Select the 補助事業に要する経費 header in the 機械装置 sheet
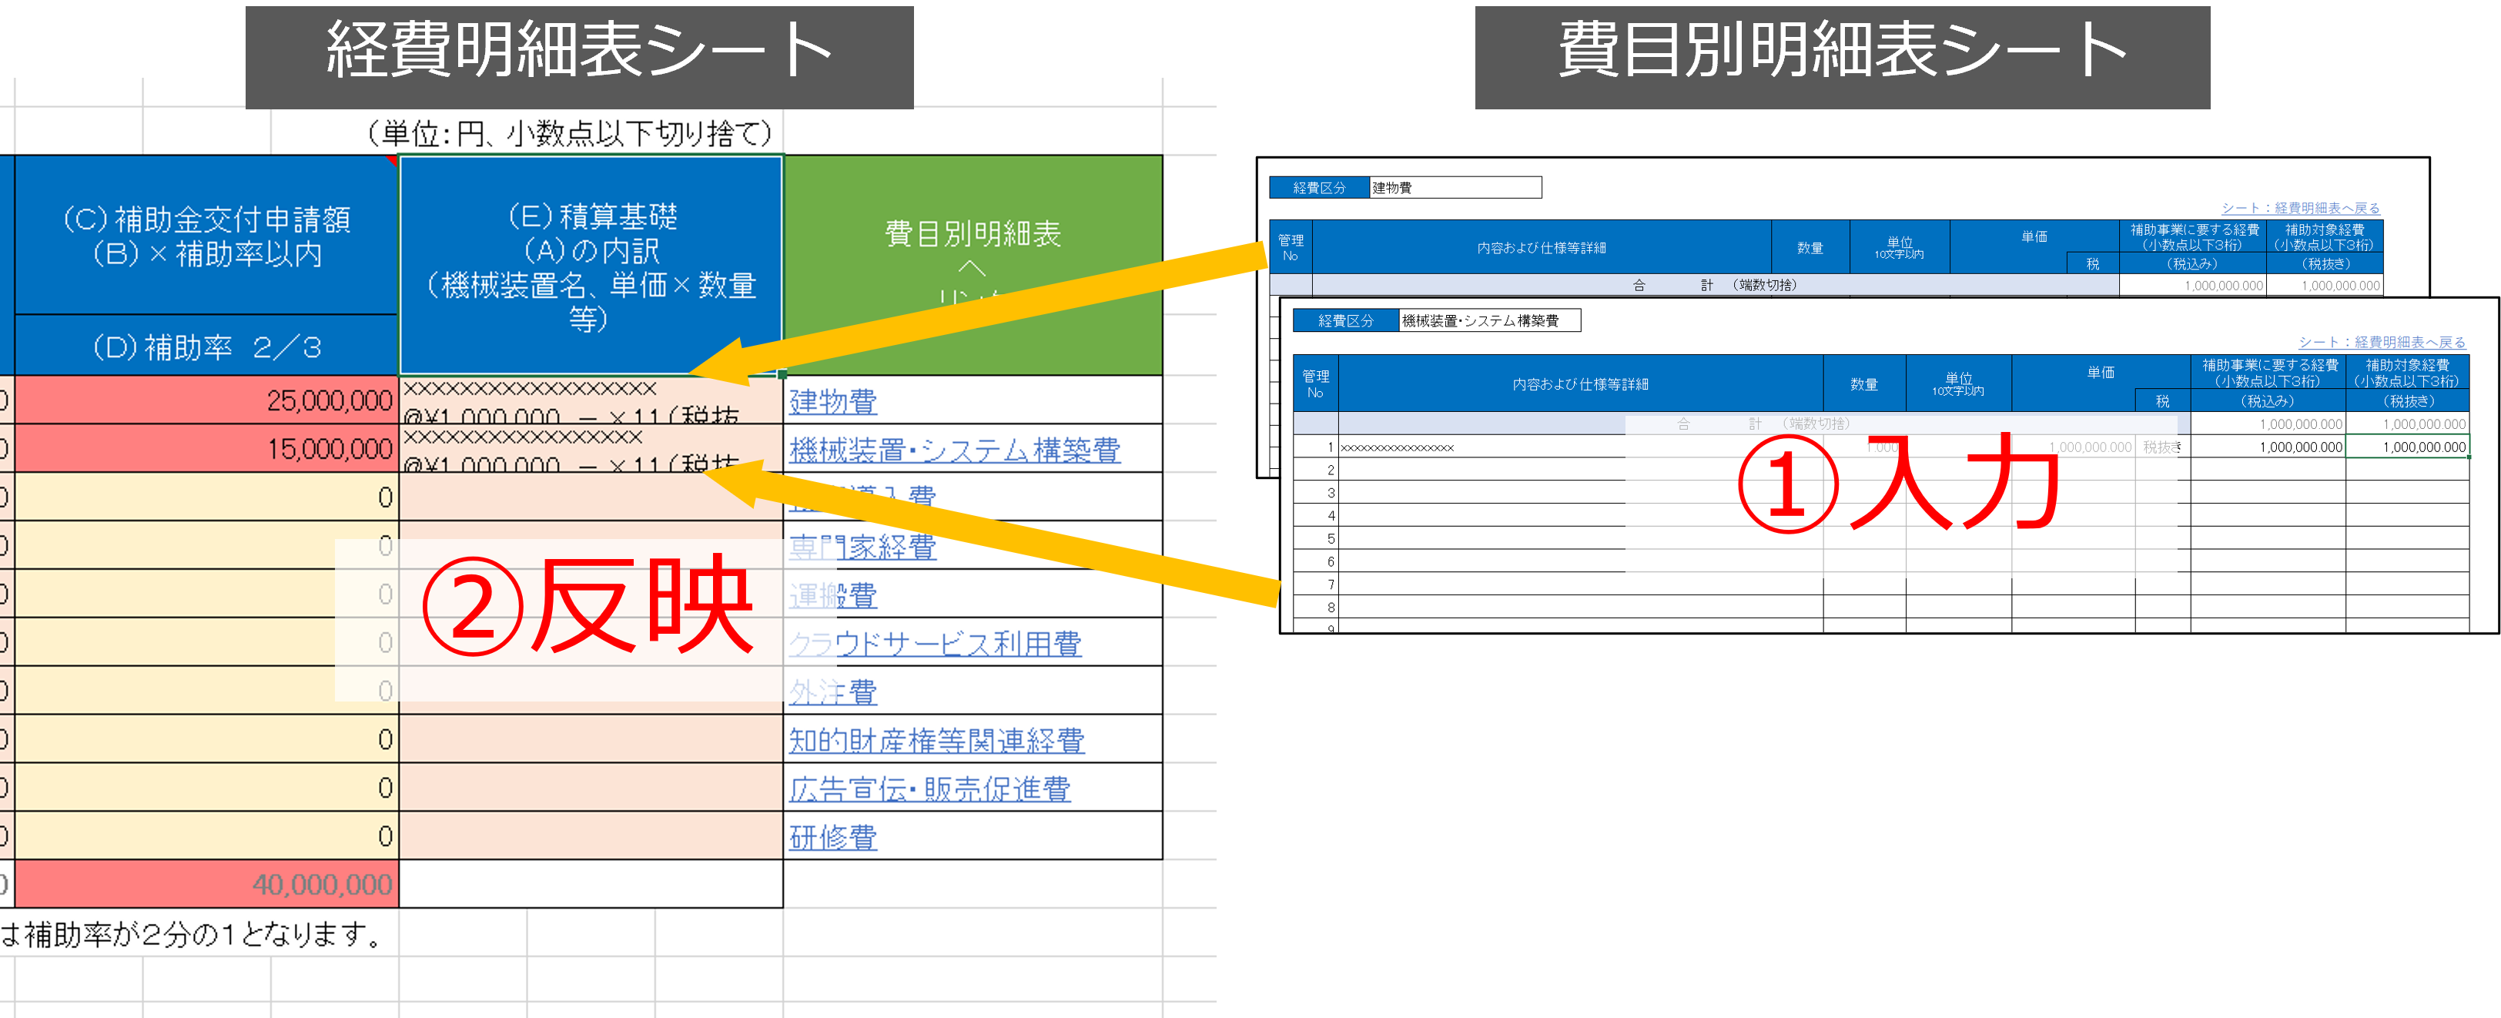The image size is (2501, 1018). pyautogui.click(x=2268, y=373)
